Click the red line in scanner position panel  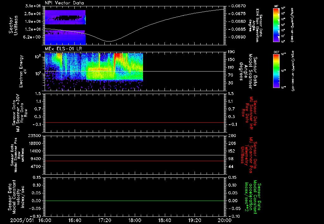[x=134, y=161]
